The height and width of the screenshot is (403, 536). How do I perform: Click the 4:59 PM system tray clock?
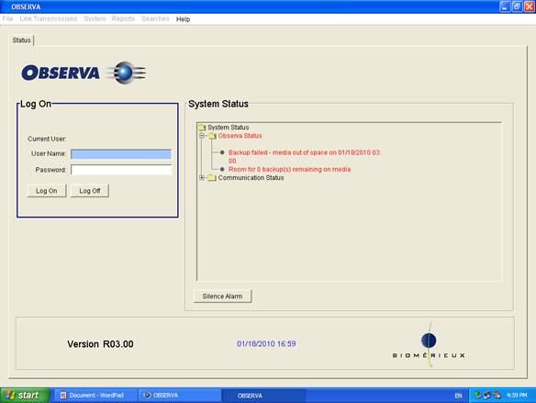point(517,396)
